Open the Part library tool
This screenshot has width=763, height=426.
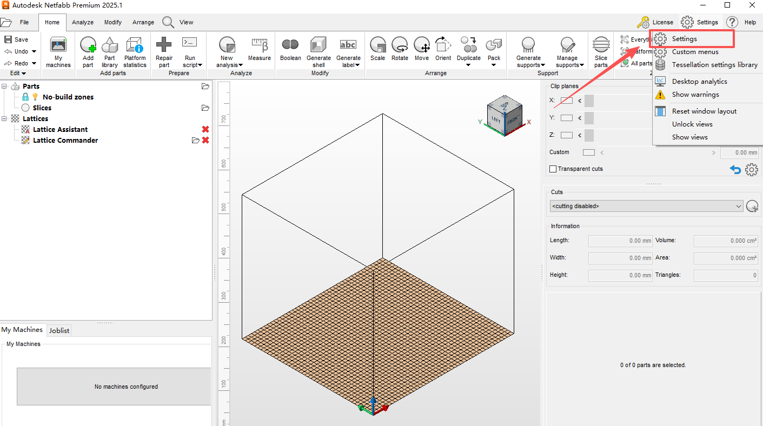click(109, 45)
